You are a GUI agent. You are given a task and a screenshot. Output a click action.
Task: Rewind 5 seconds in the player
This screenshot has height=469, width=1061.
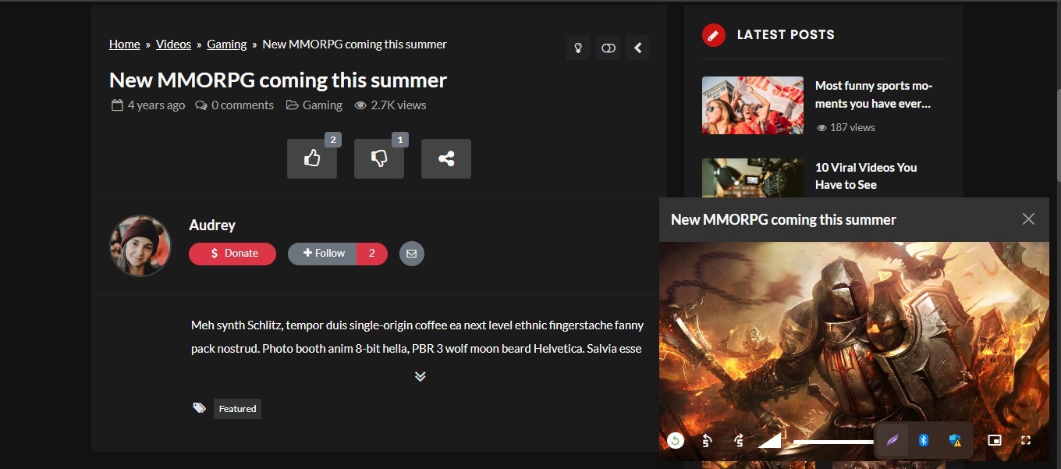[x=707, y=441]
